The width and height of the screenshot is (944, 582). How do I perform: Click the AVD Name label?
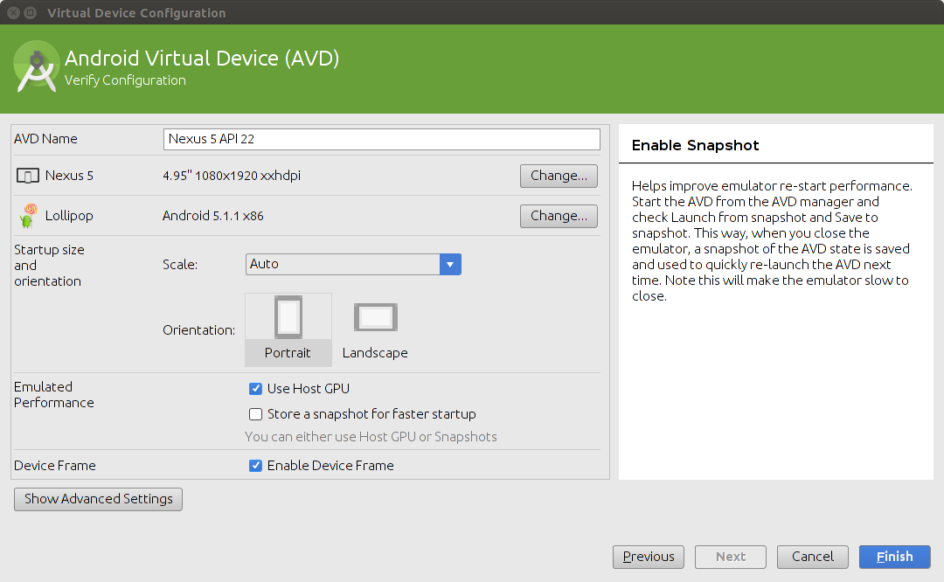point(45,139)
